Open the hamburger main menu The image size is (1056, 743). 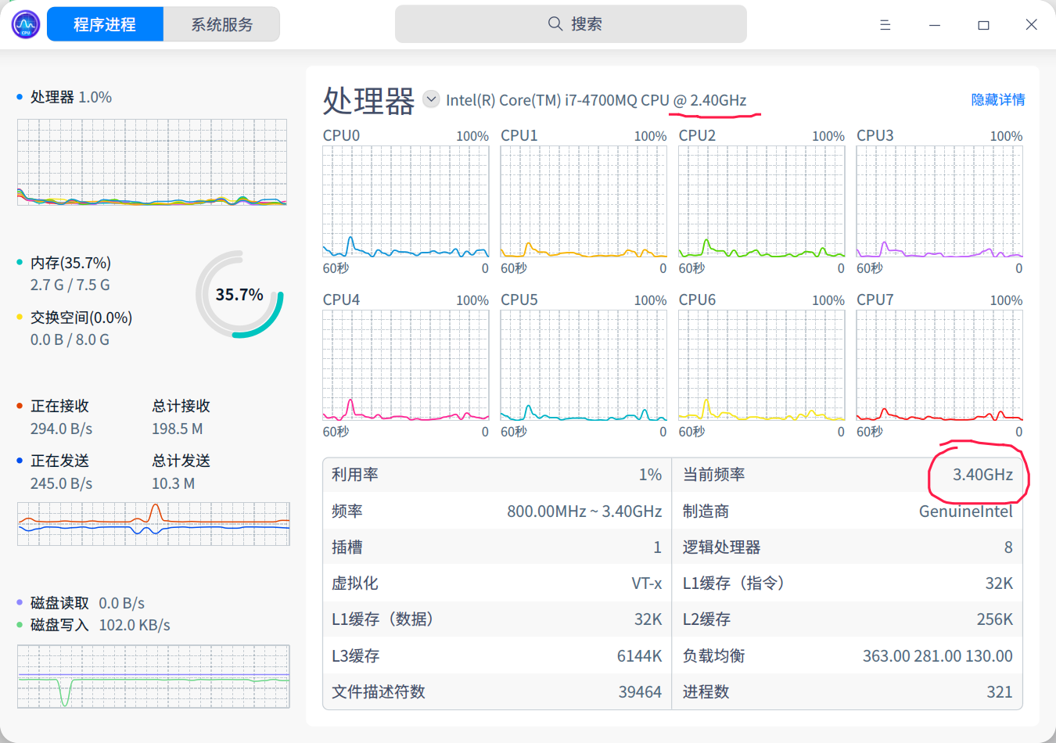coord(885,25)
